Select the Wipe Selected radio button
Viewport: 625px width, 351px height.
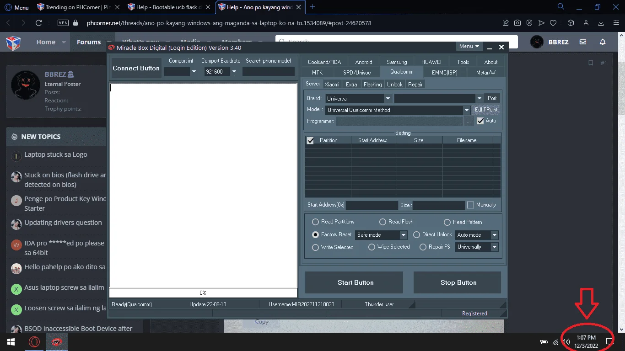(x=372, y=247)
